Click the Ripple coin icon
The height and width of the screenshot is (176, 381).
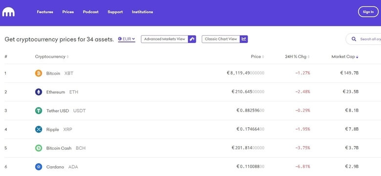coord(39,130)
